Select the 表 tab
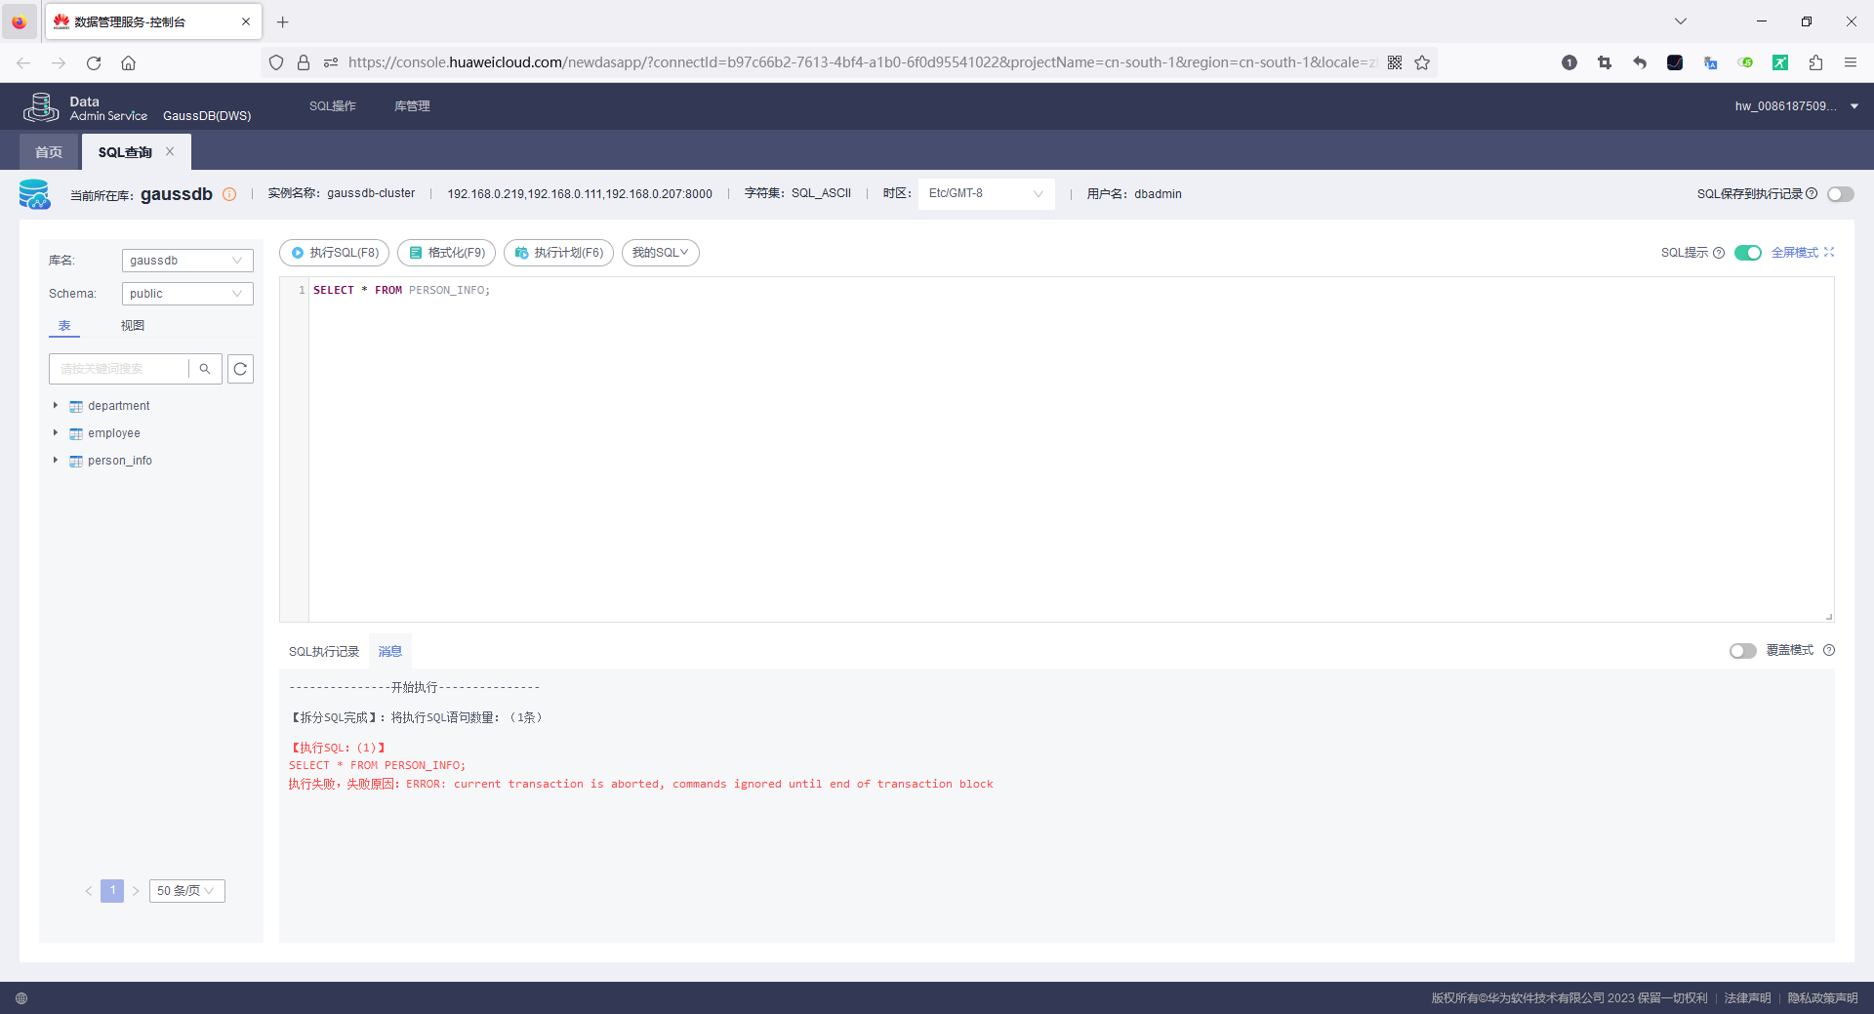The width and height of the screenshot is (1874, 1014). (x=64, y=326)
